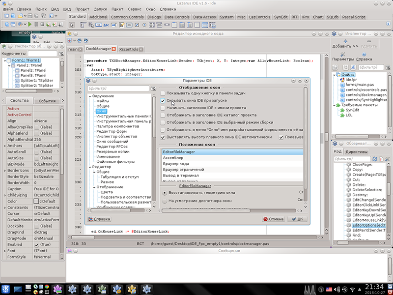Switch to the События tab in object inspector
Viewport: 393px width, 295px height.
pos(47,101)
